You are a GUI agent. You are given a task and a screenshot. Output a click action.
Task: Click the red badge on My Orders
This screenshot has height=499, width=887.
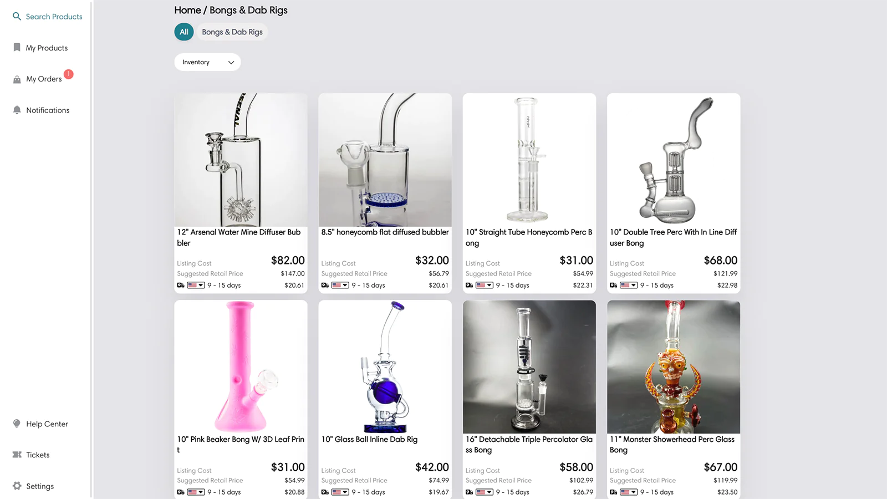click(68, 74)
